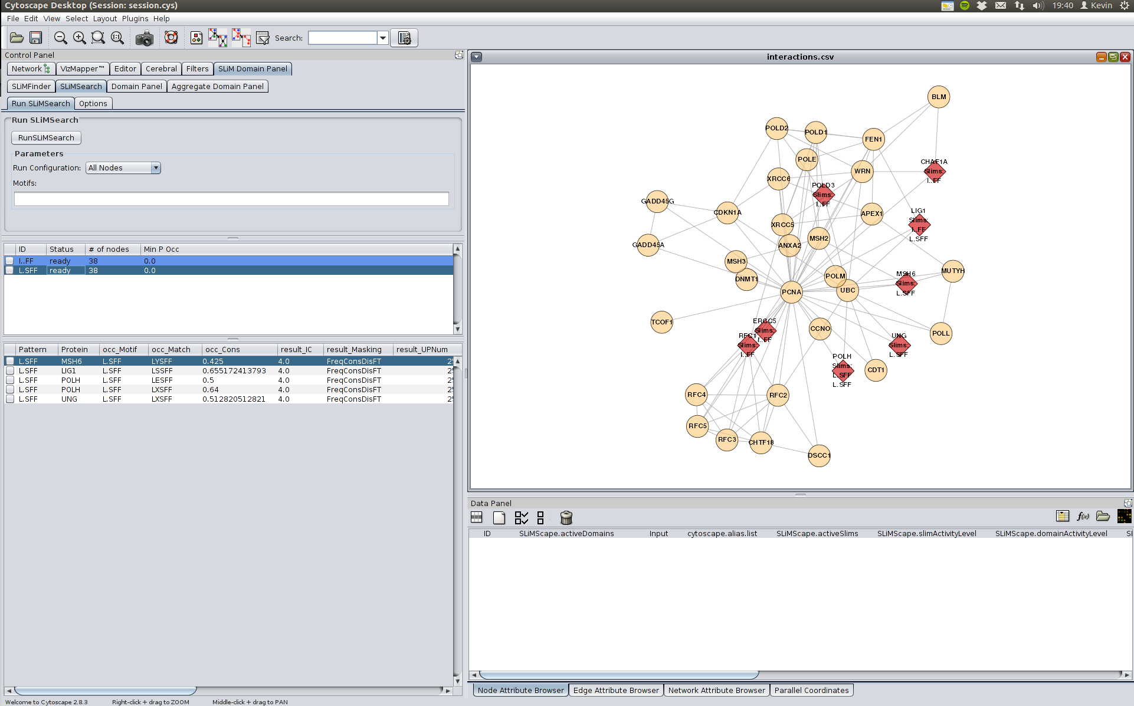The image size is (1134, 706).
Task: Open the Plugins menu
Action: click(135, 19)
